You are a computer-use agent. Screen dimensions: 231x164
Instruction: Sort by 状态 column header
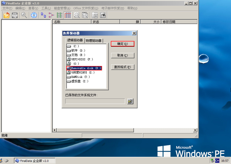[x=105, y=22]
